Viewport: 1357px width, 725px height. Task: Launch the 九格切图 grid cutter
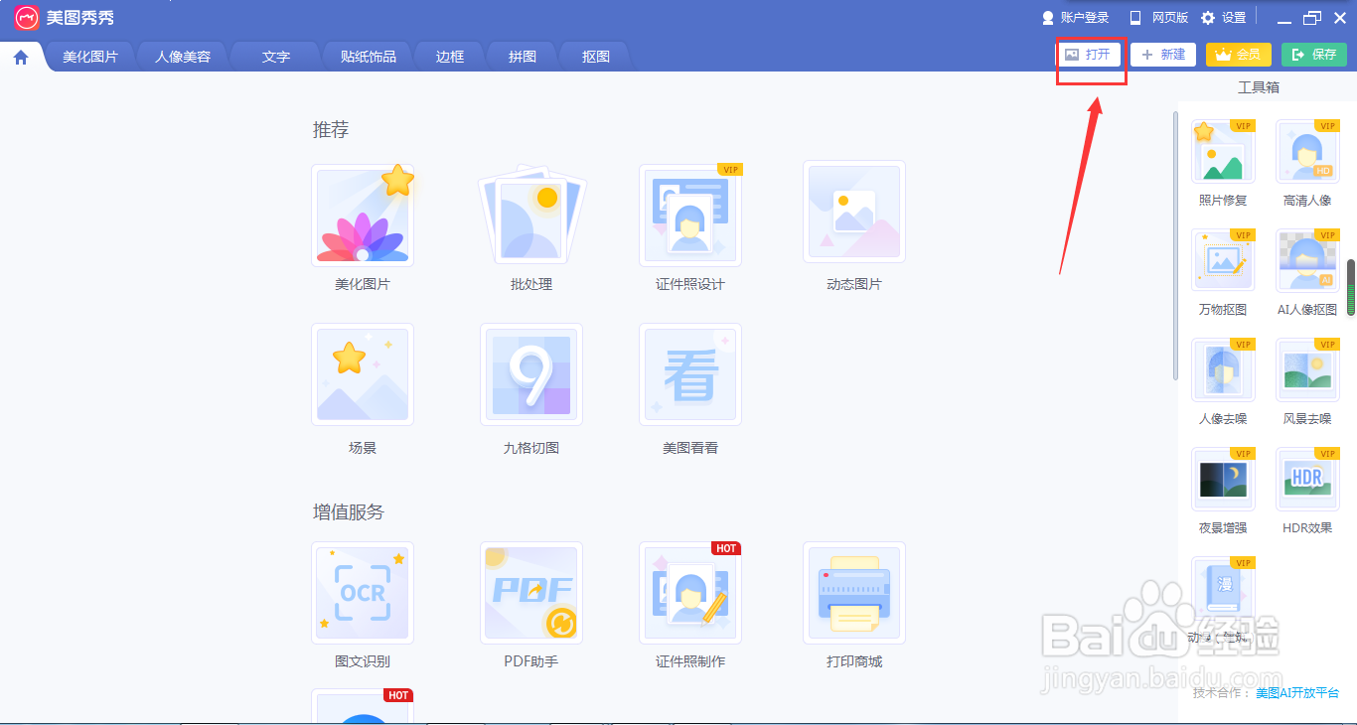point(531,374)
